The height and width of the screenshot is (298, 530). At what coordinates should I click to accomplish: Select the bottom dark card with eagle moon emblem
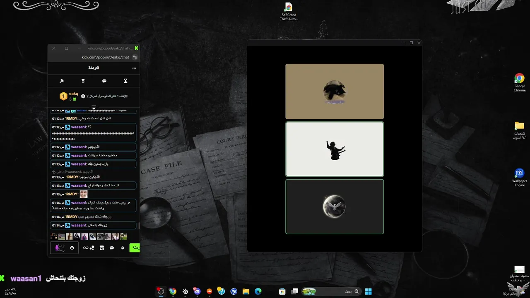click(x=335, y=207)
